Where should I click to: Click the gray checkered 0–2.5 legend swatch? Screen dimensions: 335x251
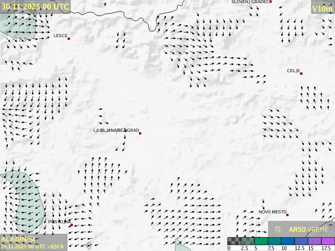coord(234,241)
